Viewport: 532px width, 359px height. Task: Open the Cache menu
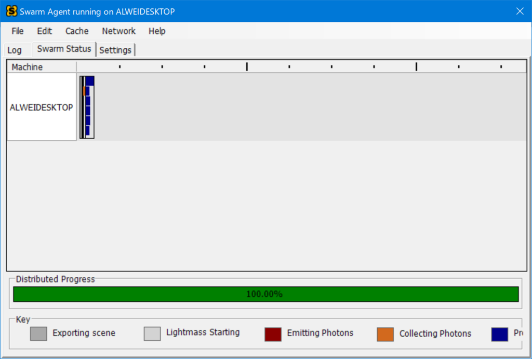coord(77,31)
